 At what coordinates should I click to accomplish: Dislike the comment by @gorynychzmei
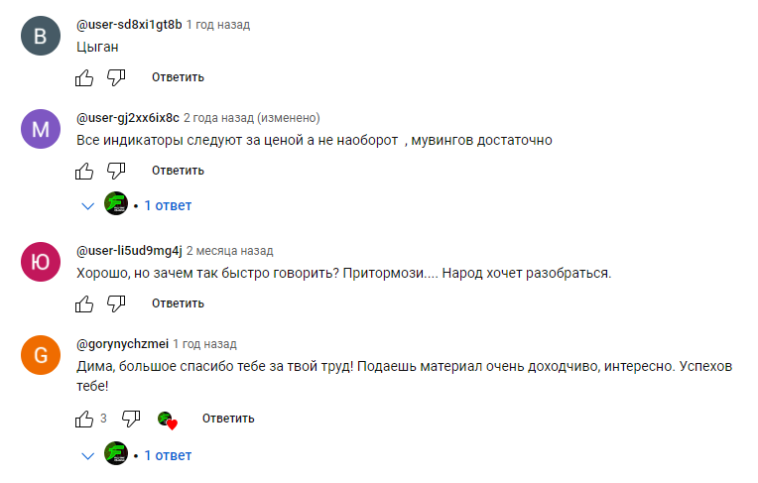(131, 419)
